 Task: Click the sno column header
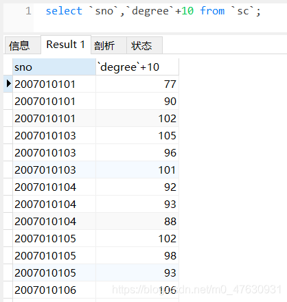pyautogui.click(x=54, y=67)
